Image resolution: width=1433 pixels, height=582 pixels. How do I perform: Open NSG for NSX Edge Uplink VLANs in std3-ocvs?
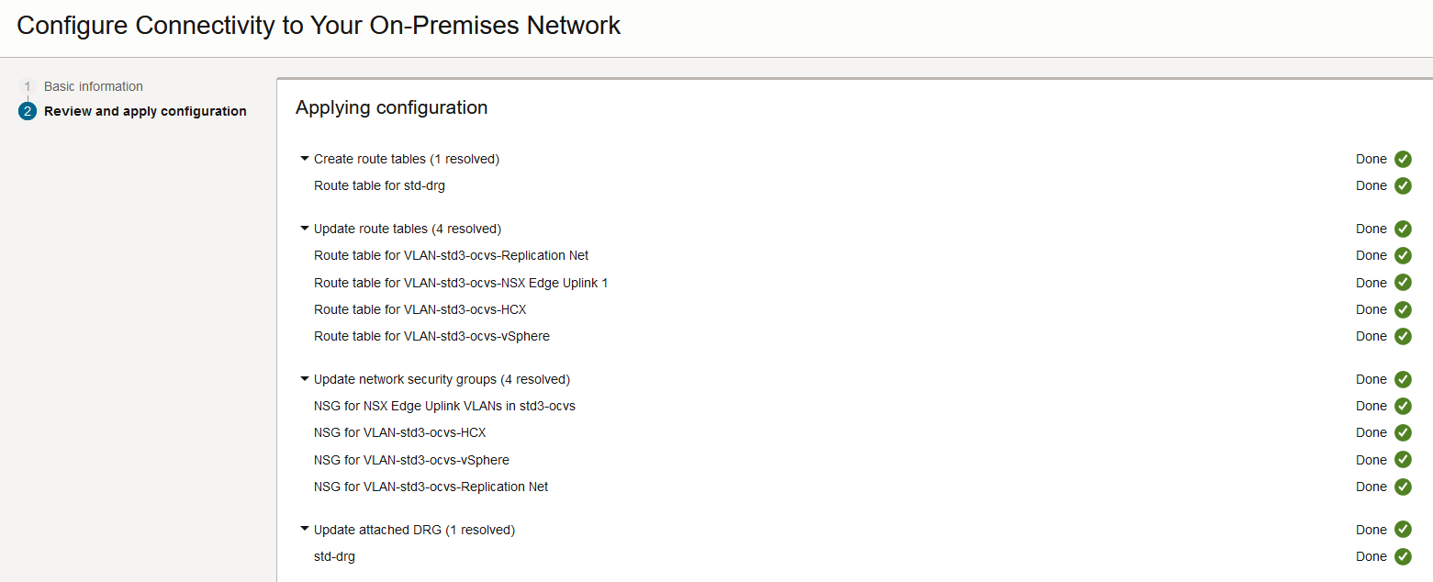click(x=445, y=405)
